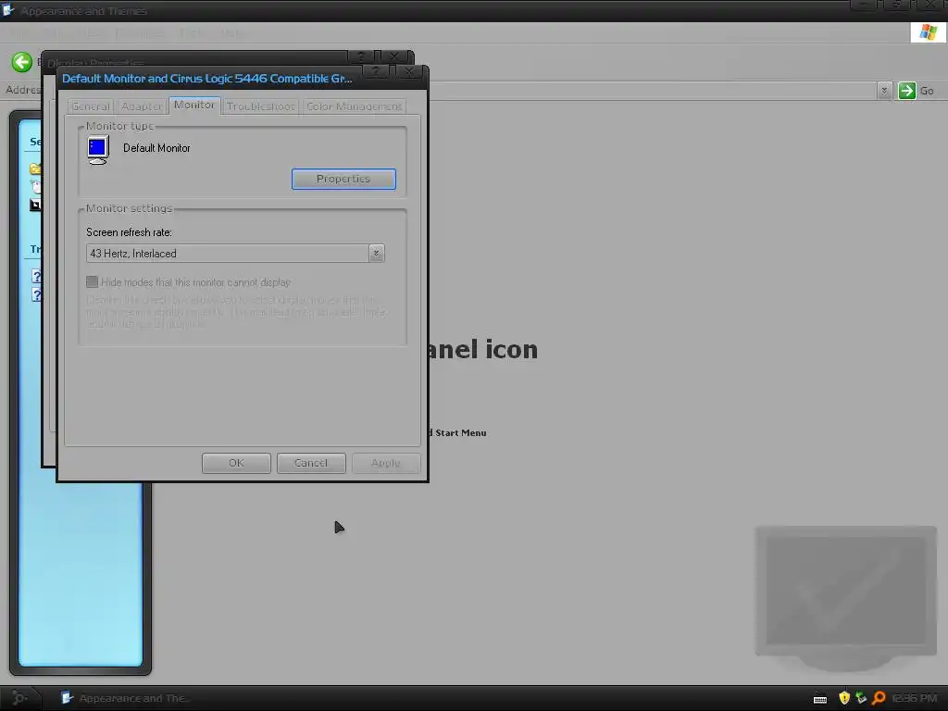Select the 43 Hertz, Interlaced combo box

[235, 254]
